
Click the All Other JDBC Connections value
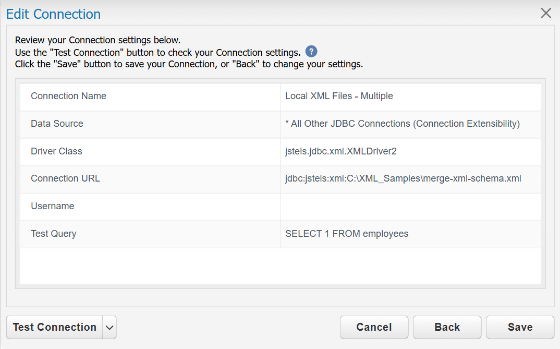tap(403, 124)
